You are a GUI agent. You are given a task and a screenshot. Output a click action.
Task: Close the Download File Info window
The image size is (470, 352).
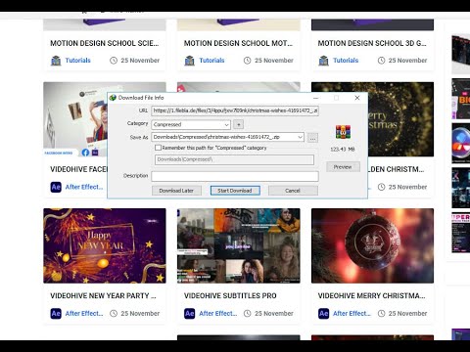pos(357,98)
